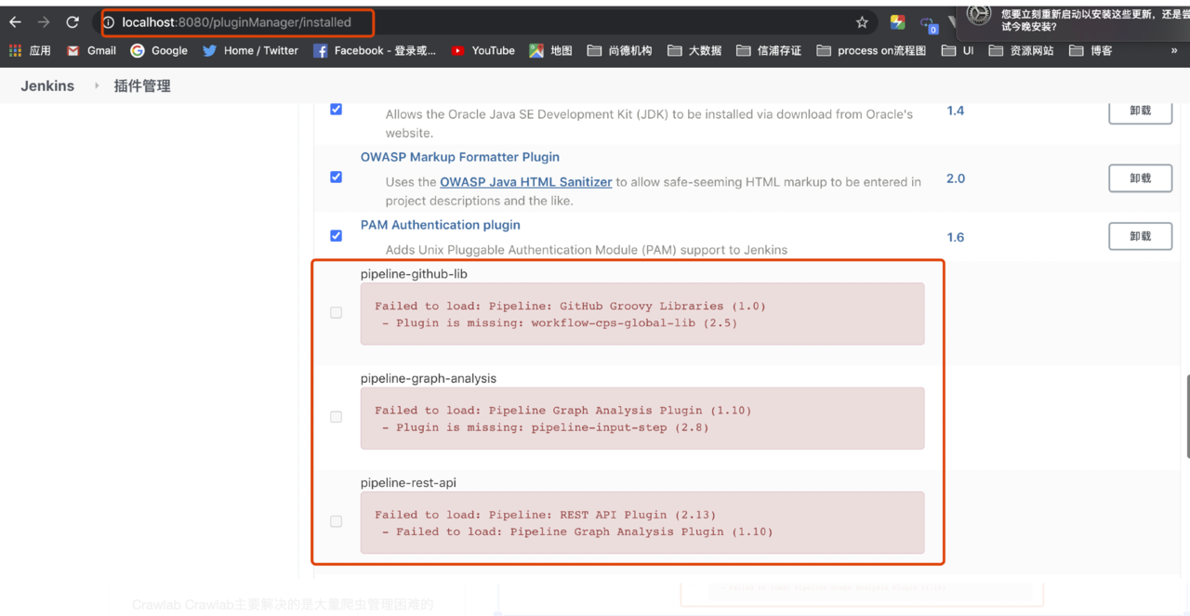The height and width of the screenshot is (616, 1190).
Task: Toggle the pipeline-github-lib checkbox
Action: 337,313
